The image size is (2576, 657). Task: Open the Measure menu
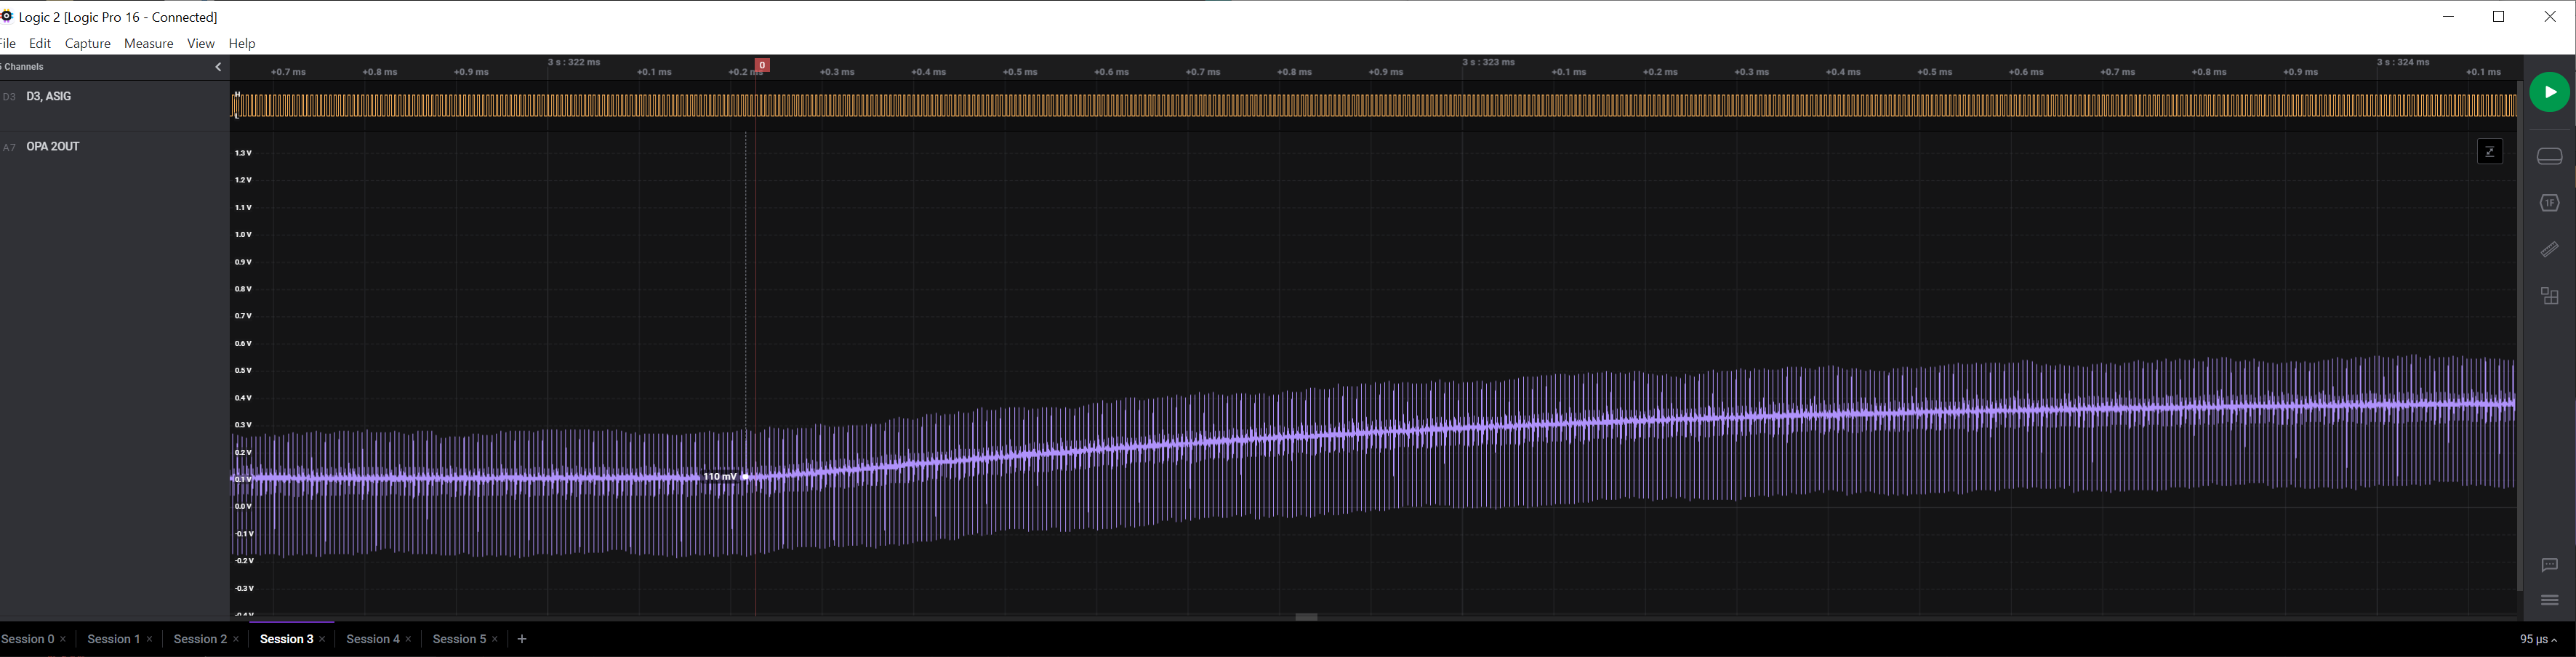pyautogui.click(x=149, y=44)
